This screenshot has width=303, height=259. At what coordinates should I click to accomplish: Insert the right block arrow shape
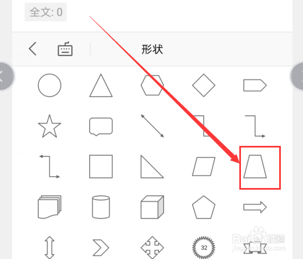[255, 207]
